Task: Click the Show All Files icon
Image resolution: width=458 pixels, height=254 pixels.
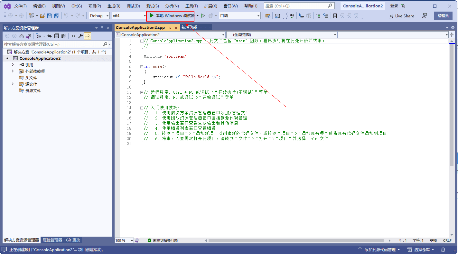Action: (64, 36)
